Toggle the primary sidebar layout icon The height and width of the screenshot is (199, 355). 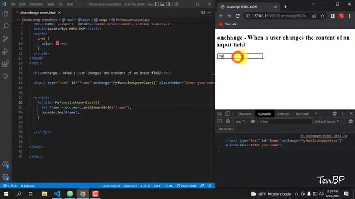156,4
